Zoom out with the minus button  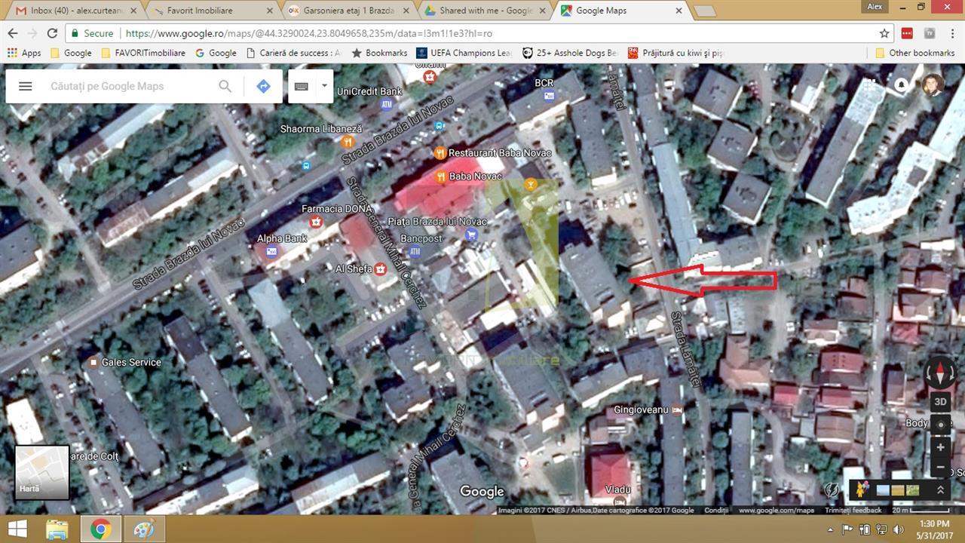tap(940, 468)
